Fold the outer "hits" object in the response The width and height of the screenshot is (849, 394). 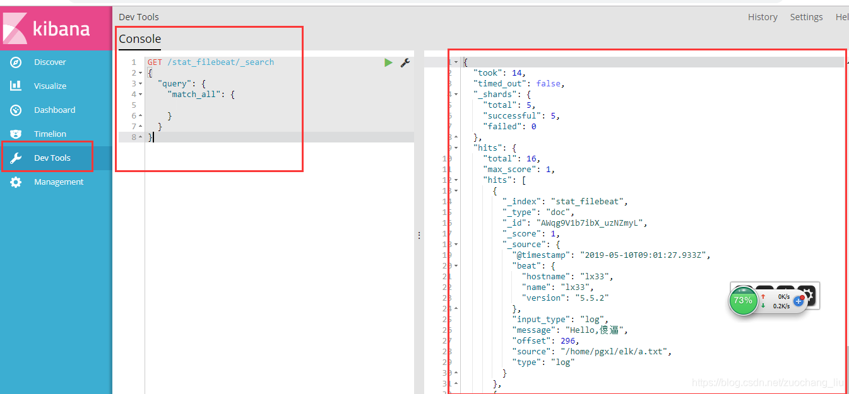pyautogui.click(x=457, y=148)
